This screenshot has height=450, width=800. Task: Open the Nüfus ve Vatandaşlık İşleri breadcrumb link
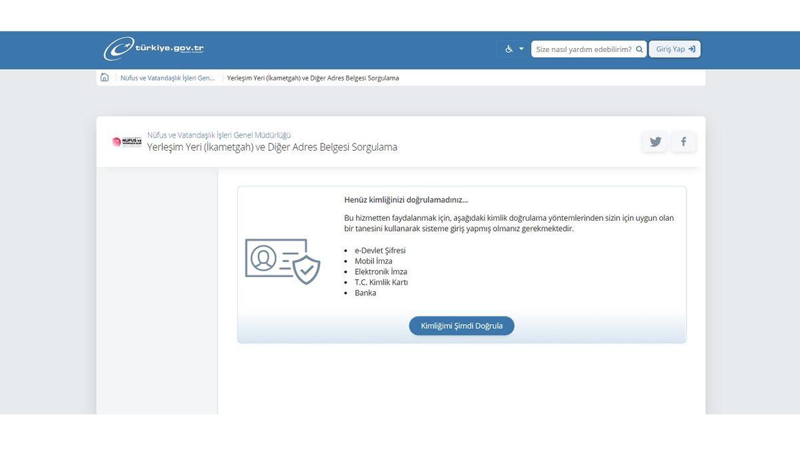point(167,77)
